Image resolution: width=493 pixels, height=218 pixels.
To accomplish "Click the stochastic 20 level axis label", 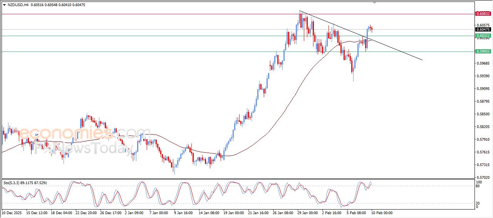I will 479,203.
